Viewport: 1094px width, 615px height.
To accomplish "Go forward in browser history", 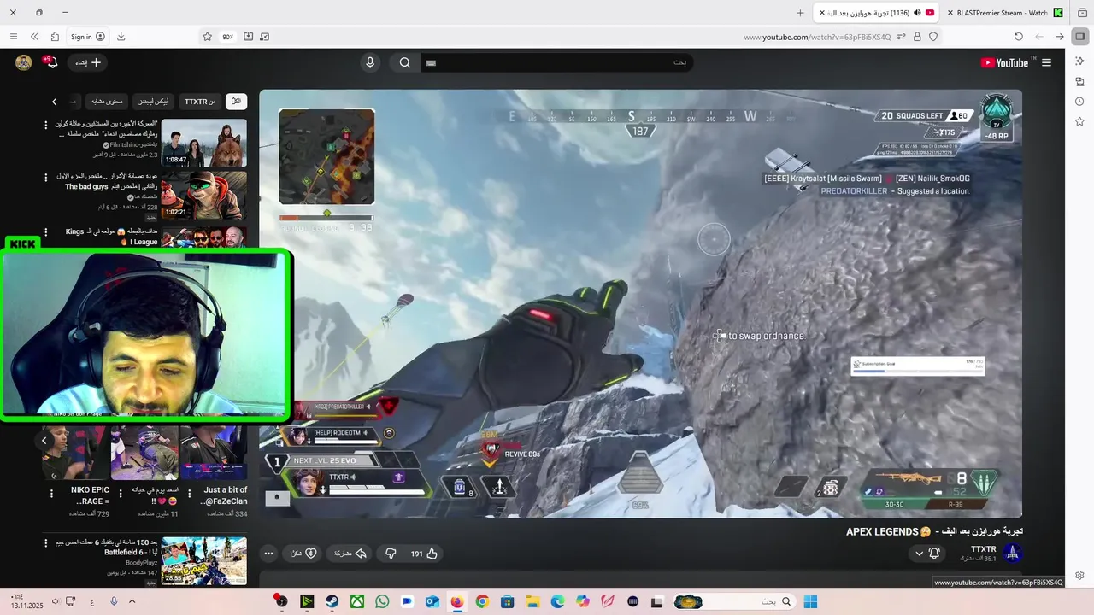I will (x=1060, y=37).
